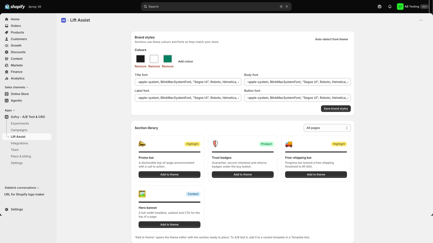Viewport: 433px width, 243px height.
Task: Pick the white colour swatch
Action: click(x=154, y=59)
